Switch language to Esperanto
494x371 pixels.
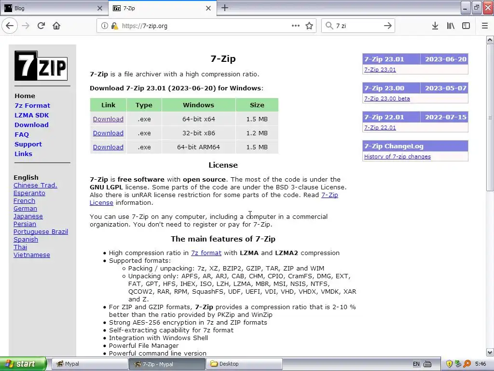tap(29, 193)
